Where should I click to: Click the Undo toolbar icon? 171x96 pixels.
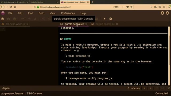(x=23, y=19)
